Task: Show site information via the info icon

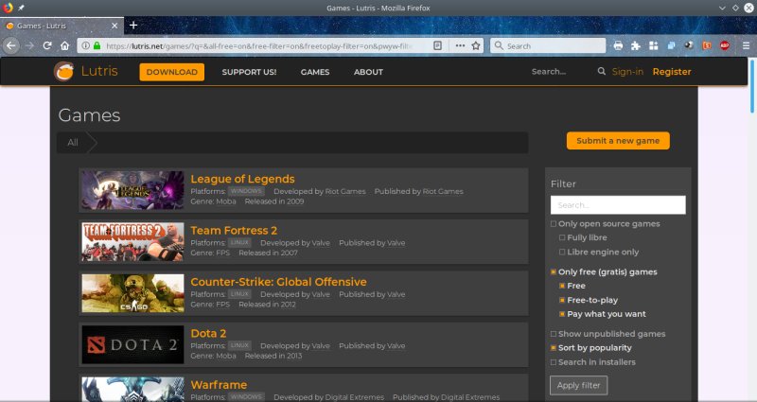Action: (85, 45)
